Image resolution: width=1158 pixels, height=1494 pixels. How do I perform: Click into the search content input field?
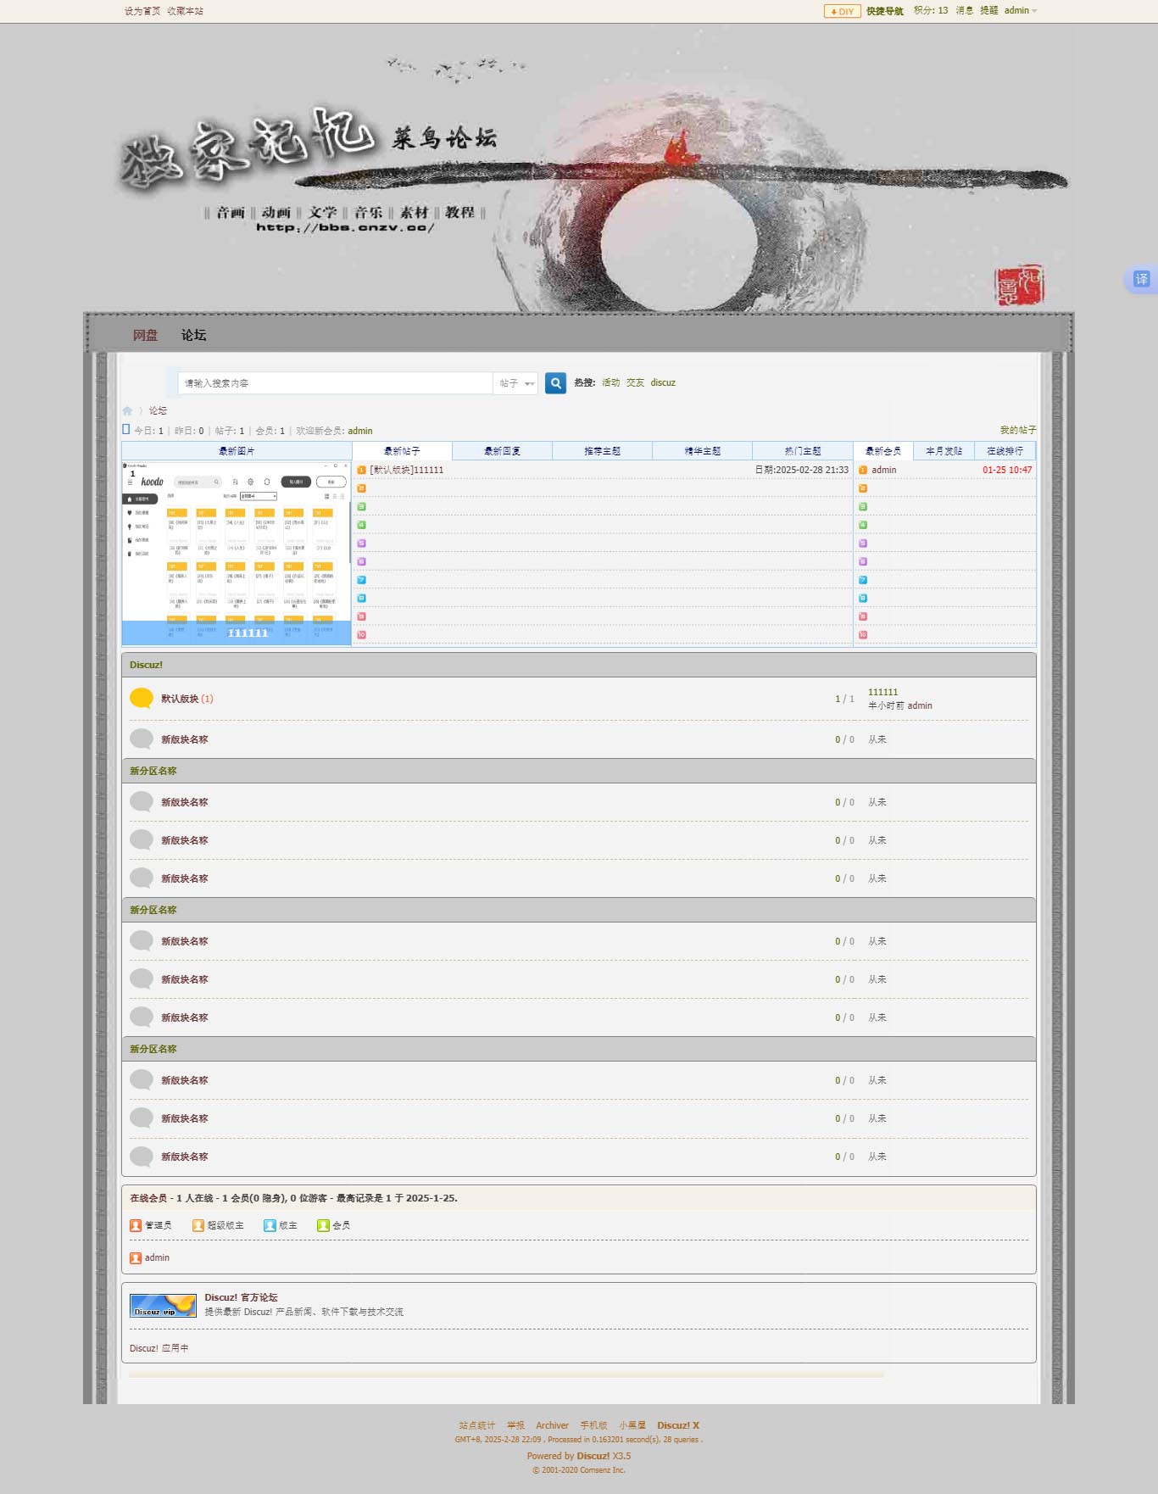tap(335, 383)
